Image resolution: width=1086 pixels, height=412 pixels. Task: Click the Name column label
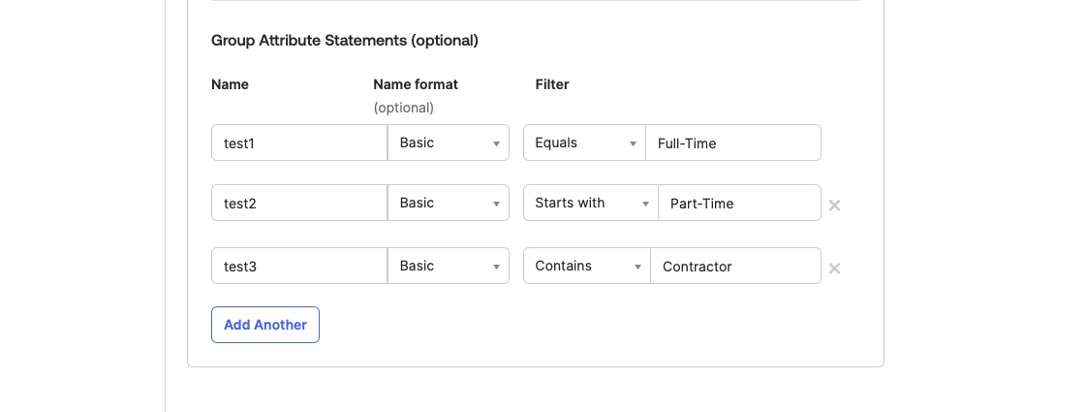(230, 84)
